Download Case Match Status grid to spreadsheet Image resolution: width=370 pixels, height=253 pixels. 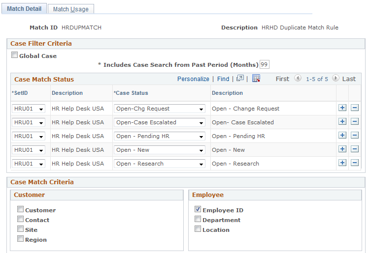[256, 78]
